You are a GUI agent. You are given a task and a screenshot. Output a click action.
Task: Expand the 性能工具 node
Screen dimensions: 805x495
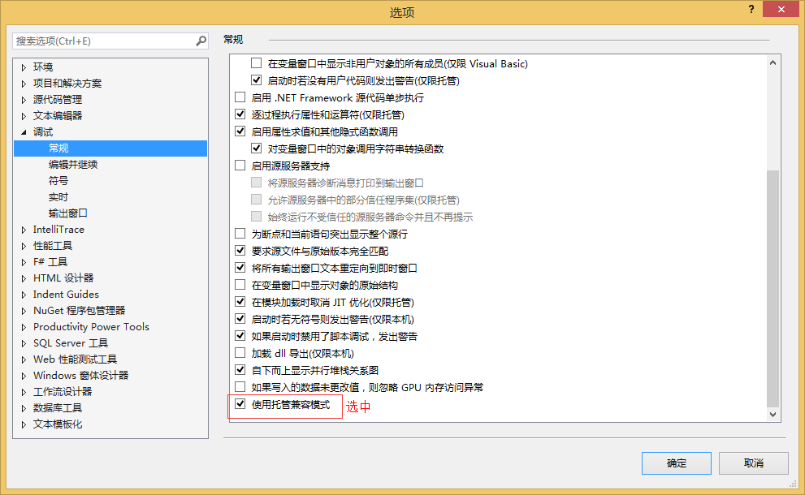coord(24,246)
